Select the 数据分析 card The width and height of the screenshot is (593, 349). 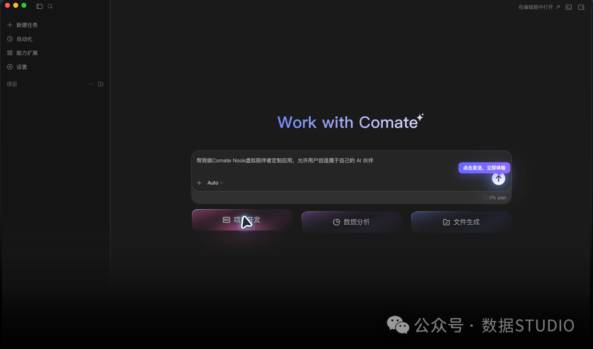click(351, 222)
